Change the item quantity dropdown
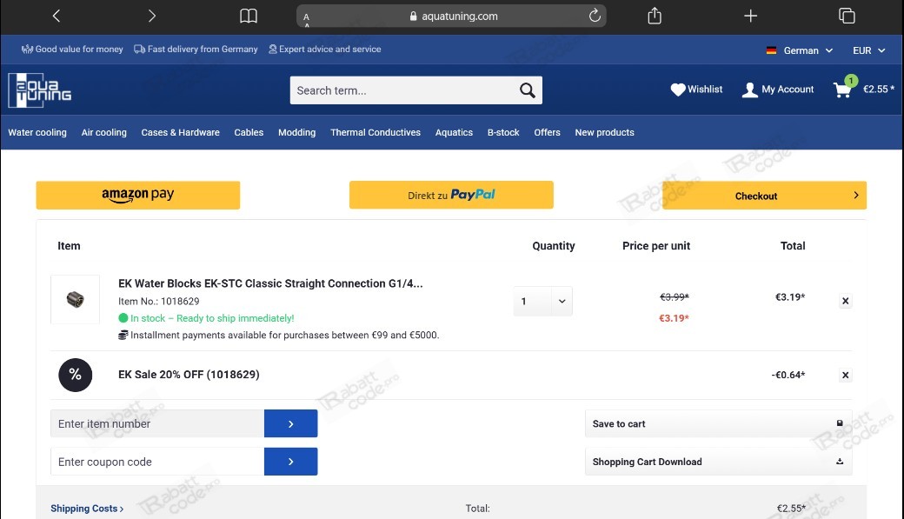This screenshot has width=904, height=519. click(542, 301)
